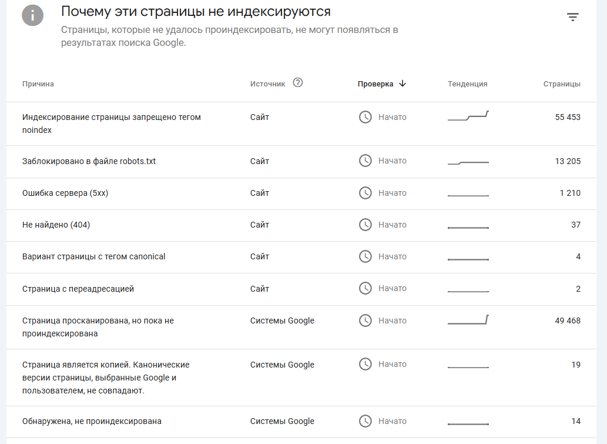Sort by Страницы column header
The width and height of the screenshot is (607, 444).
tap(562, 84)
